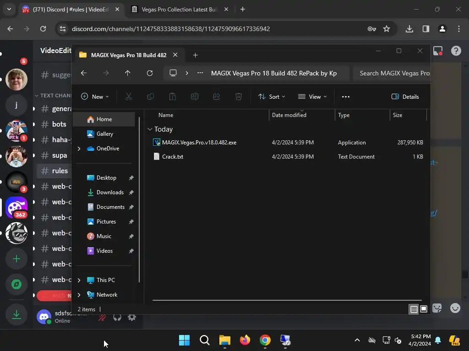Click Firefox icon on taskbar
Image resolution: width=469 pixels, height=351 pixels.
245,340
